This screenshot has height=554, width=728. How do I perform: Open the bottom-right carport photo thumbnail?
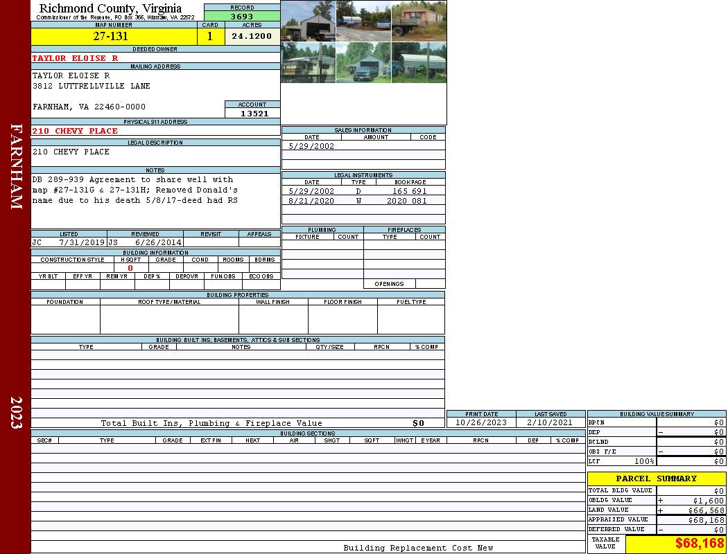click(x=419, y=62)
